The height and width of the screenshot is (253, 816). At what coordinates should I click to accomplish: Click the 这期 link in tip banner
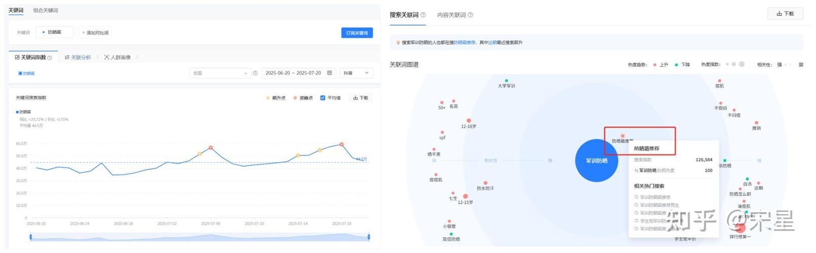point(492,43)
